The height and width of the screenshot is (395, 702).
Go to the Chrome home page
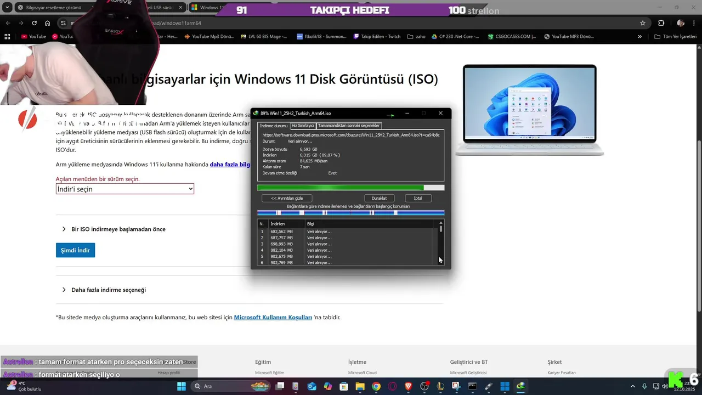click(48, 23)
